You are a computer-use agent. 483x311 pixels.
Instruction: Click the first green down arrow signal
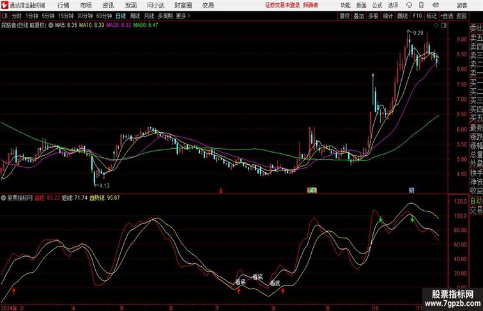pyautogui.click(x=381, y=219)
